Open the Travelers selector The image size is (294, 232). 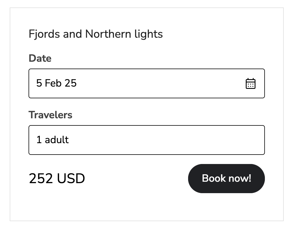[x=147, y=140]
